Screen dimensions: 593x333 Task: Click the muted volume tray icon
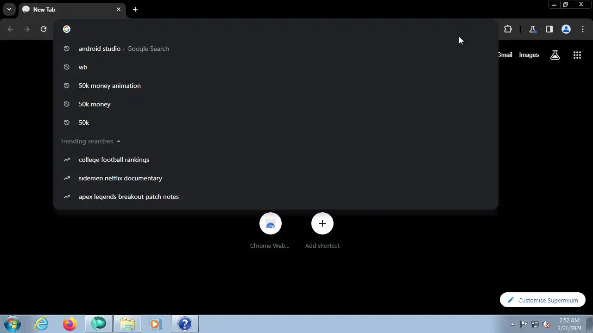547,324
